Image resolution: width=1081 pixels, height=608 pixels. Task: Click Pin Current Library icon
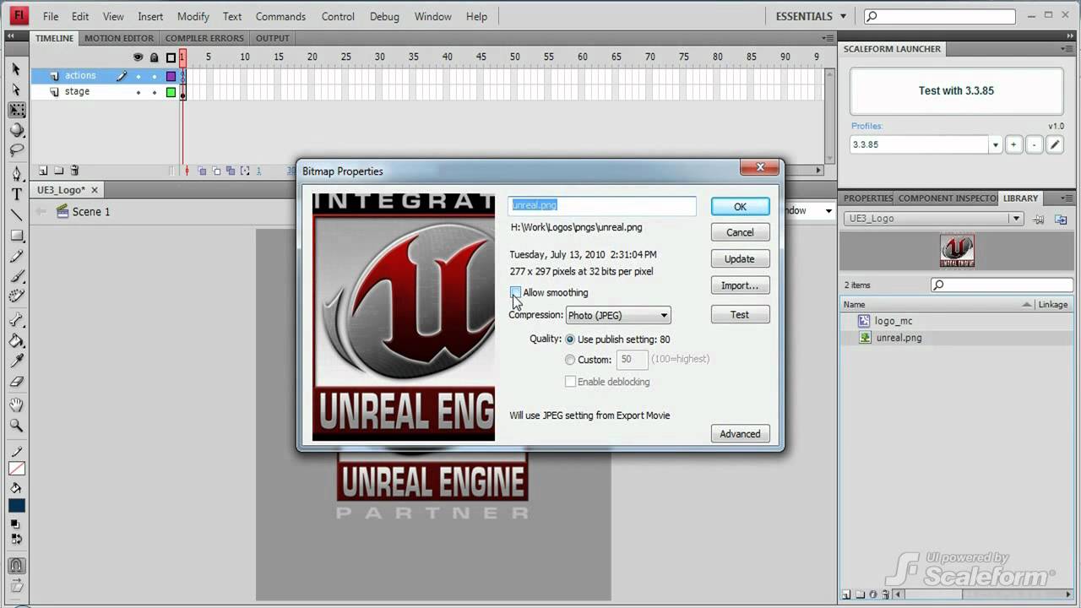click(1038, 219)
